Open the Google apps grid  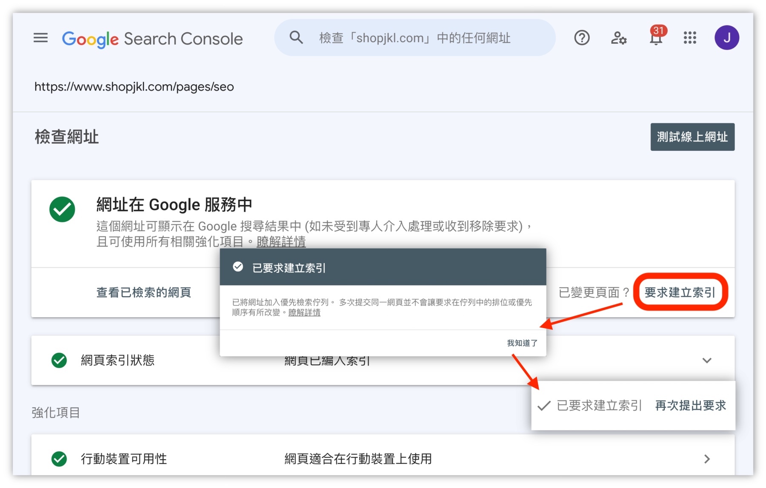[690, 38]
